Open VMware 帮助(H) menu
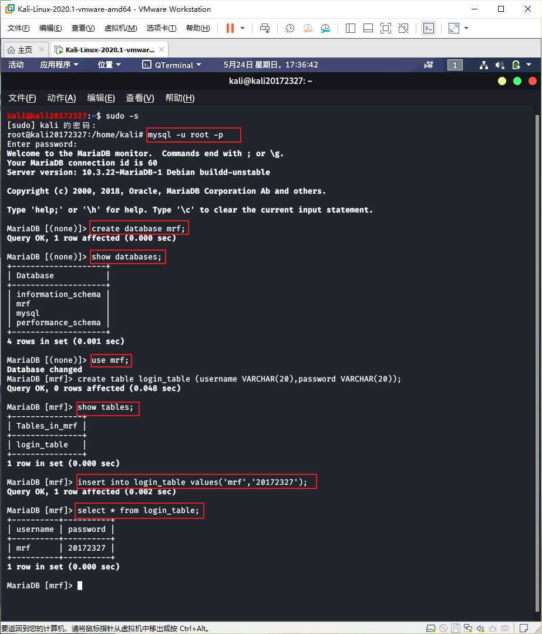Screen dimensions: 542x634 coord(198,28)
